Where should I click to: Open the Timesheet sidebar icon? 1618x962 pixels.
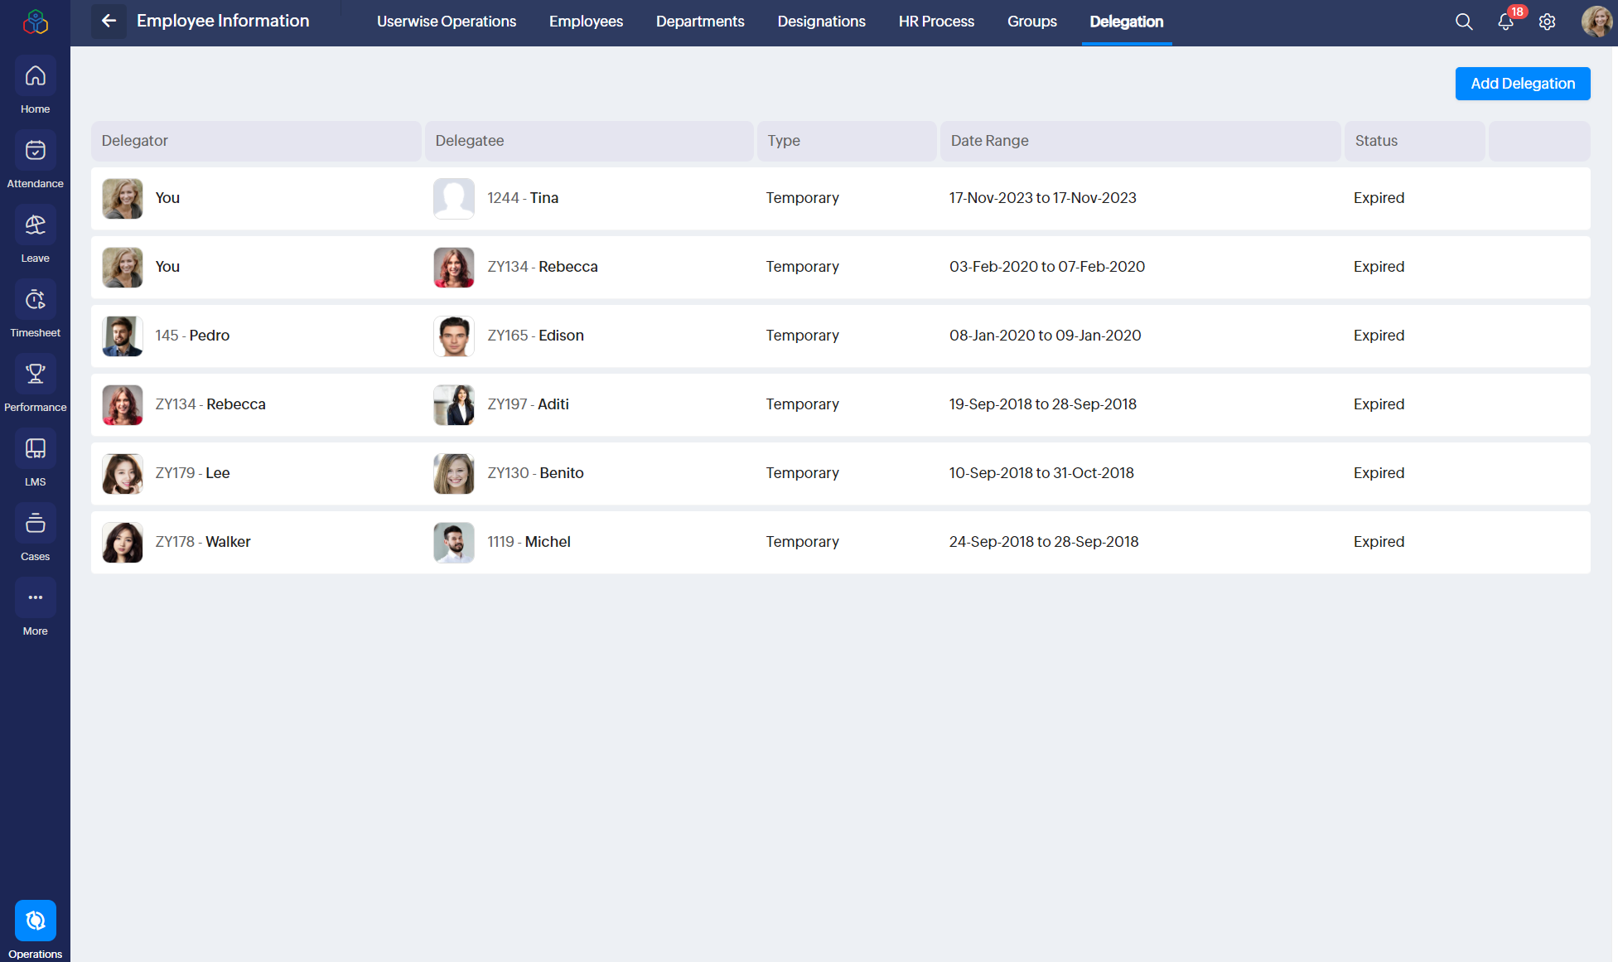pyautogui.click(x=35, y=300)
